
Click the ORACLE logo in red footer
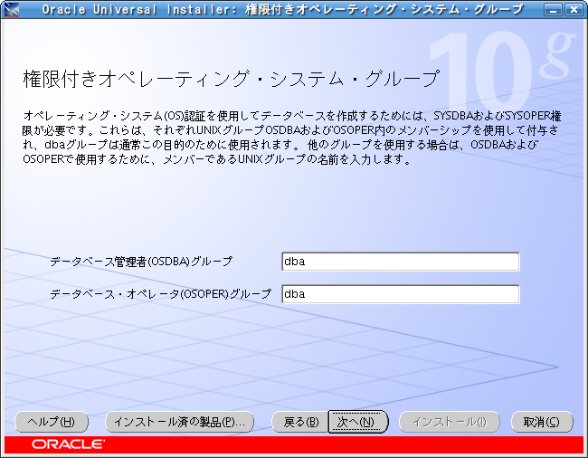pyautogui.click(x=68, y=444)
